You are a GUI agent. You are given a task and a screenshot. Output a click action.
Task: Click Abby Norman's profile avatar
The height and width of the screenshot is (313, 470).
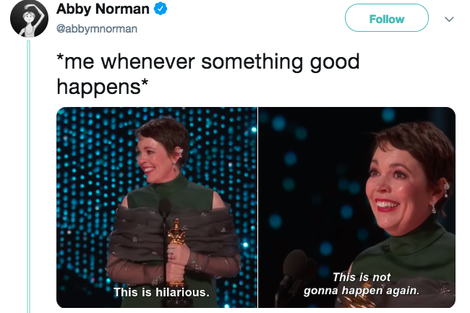(28, 20)
